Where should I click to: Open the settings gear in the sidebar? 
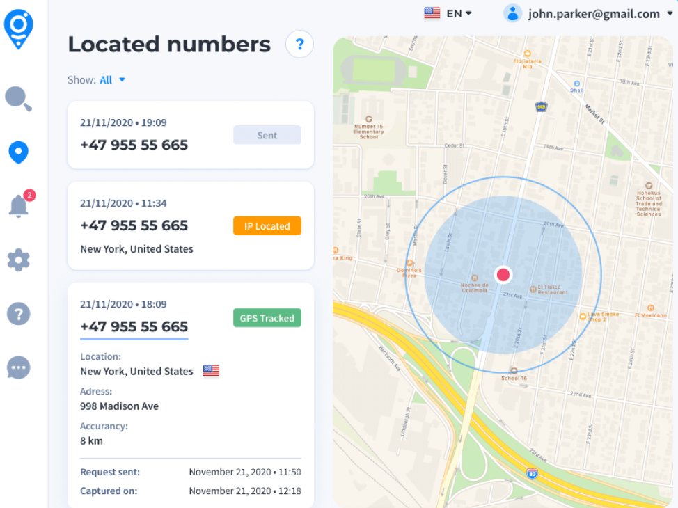[18, 260]
